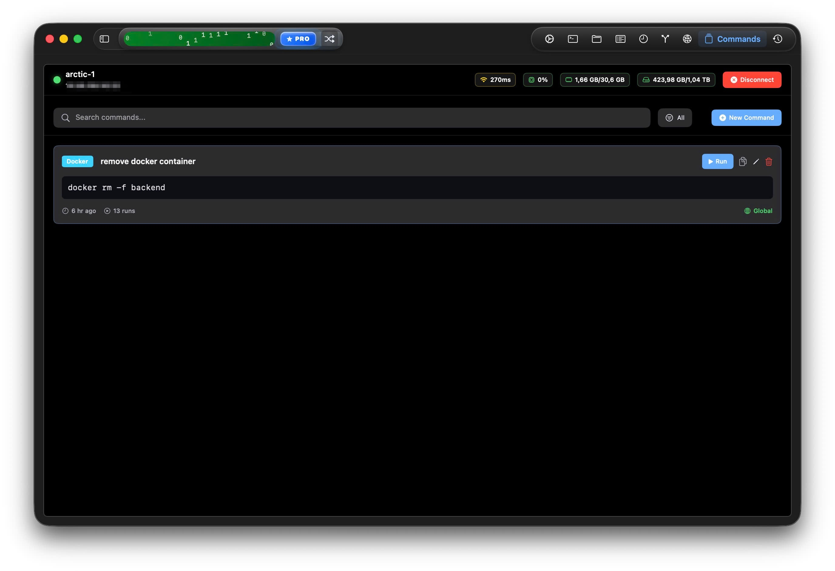835x571 pixels.
Task: Edit the remove docker container command
Action: tap(756, 162)
